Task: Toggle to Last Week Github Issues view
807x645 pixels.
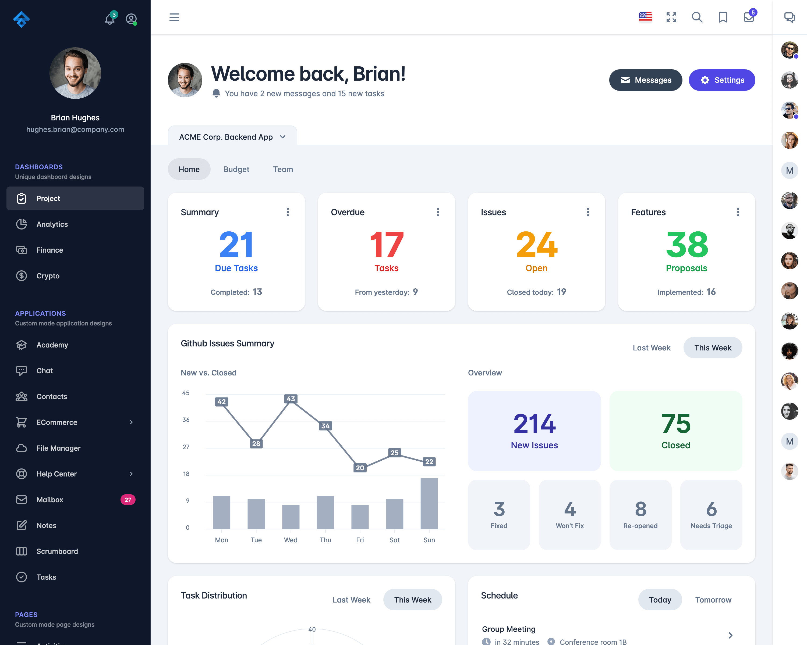Action: (x=652, y=347)
